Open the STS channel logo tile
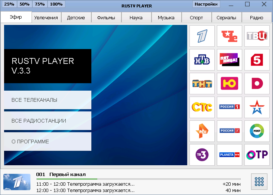Screen dimensions: 273x195 click(x=202, y=107)
